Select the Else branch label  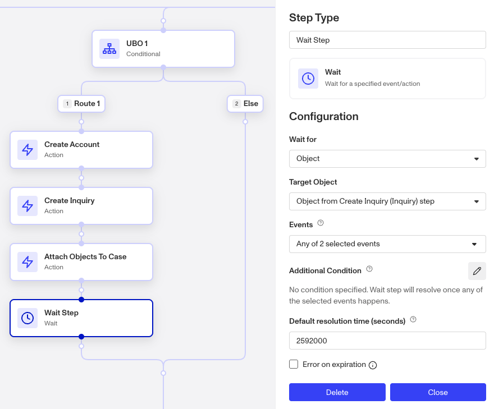(x=245, y=104)
